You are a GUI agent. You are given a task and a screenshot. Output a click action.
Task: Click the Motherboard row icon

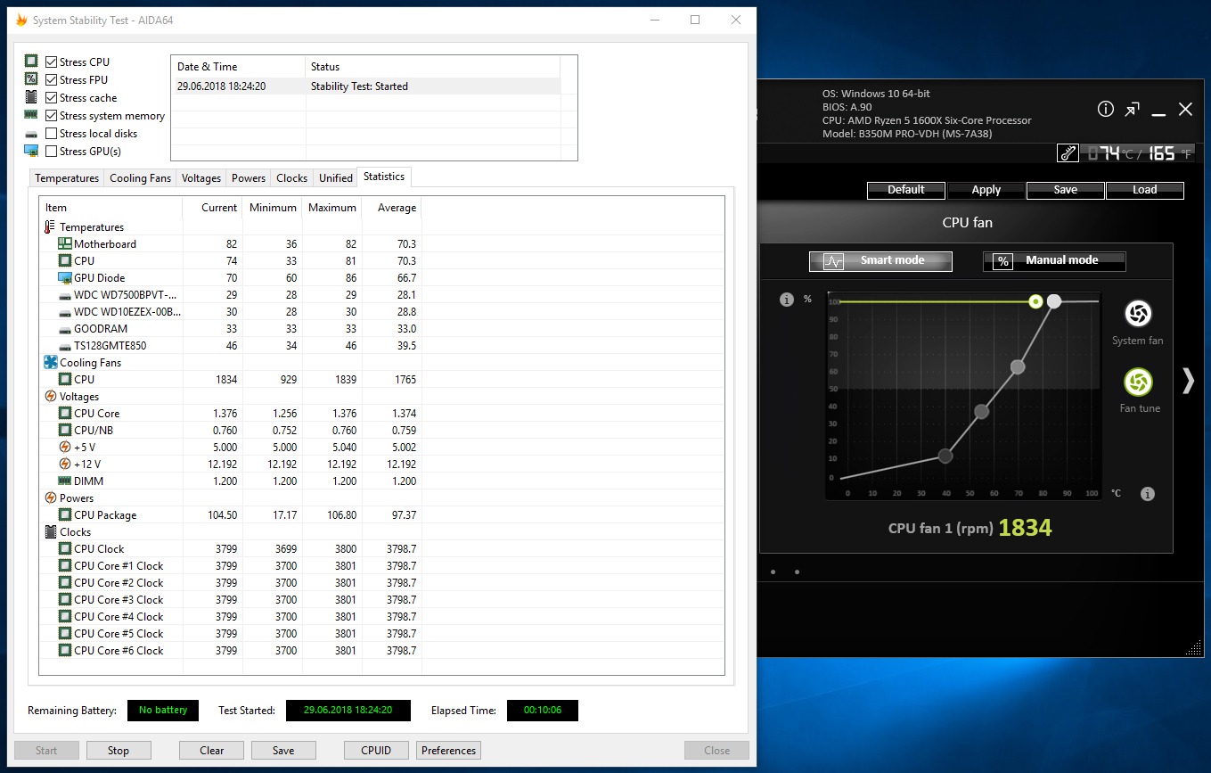pyautogui.click(x=65, y=244)
